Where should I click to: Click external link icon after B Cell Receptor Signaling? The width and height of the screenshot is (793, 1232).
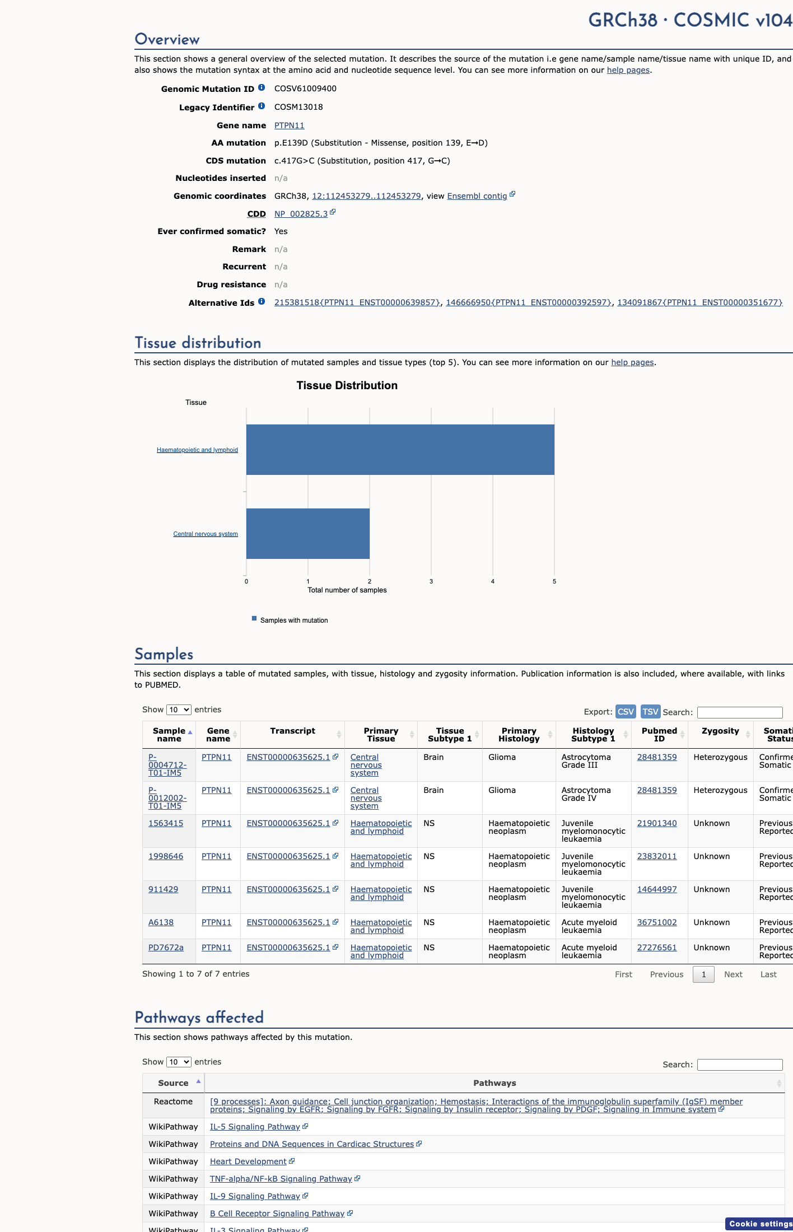click(x=350, y=1212)
